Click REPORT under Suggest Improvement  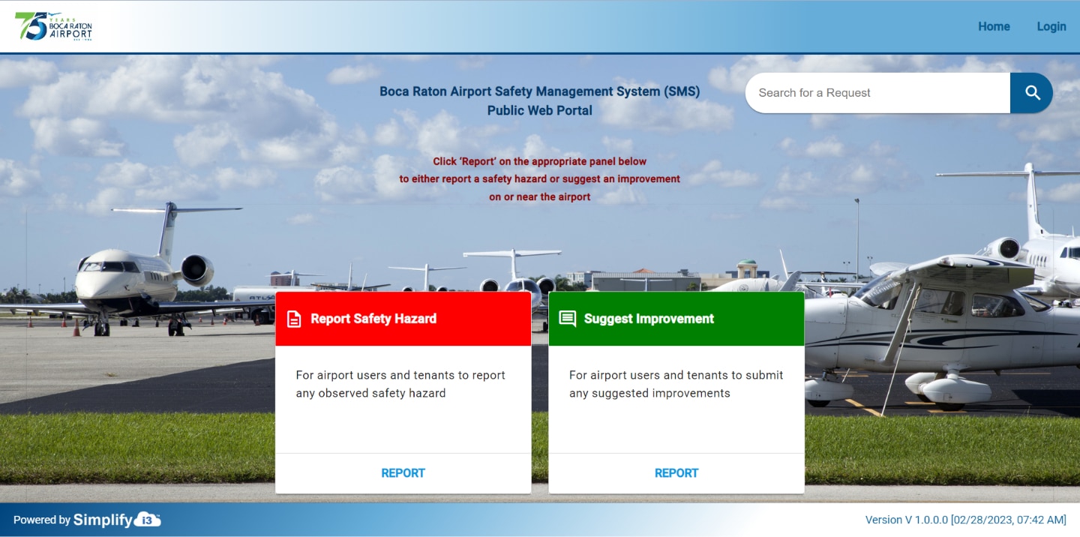tap(676, 473)
